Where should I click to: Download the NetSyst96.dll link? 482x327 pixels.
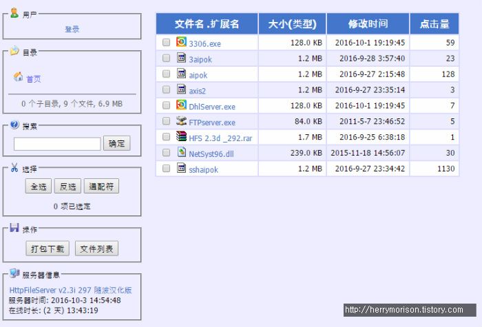[x=211, y=154]
